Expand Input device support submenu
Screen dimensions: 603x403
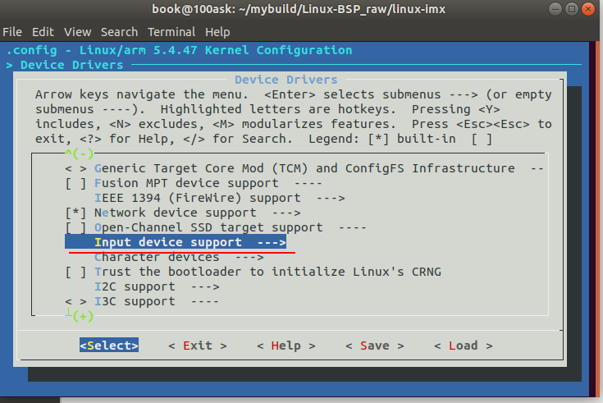(176, 242)
